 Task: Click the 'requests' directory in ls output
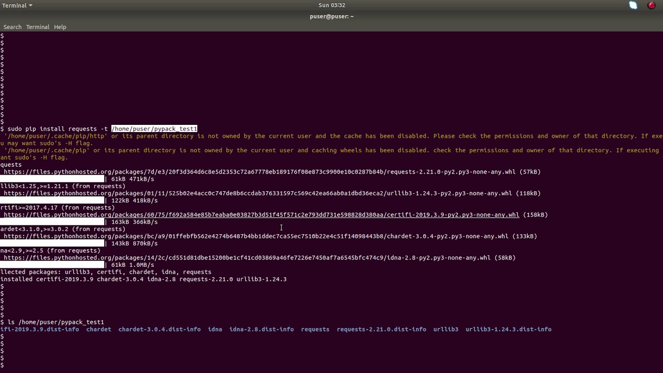(315, 329)
